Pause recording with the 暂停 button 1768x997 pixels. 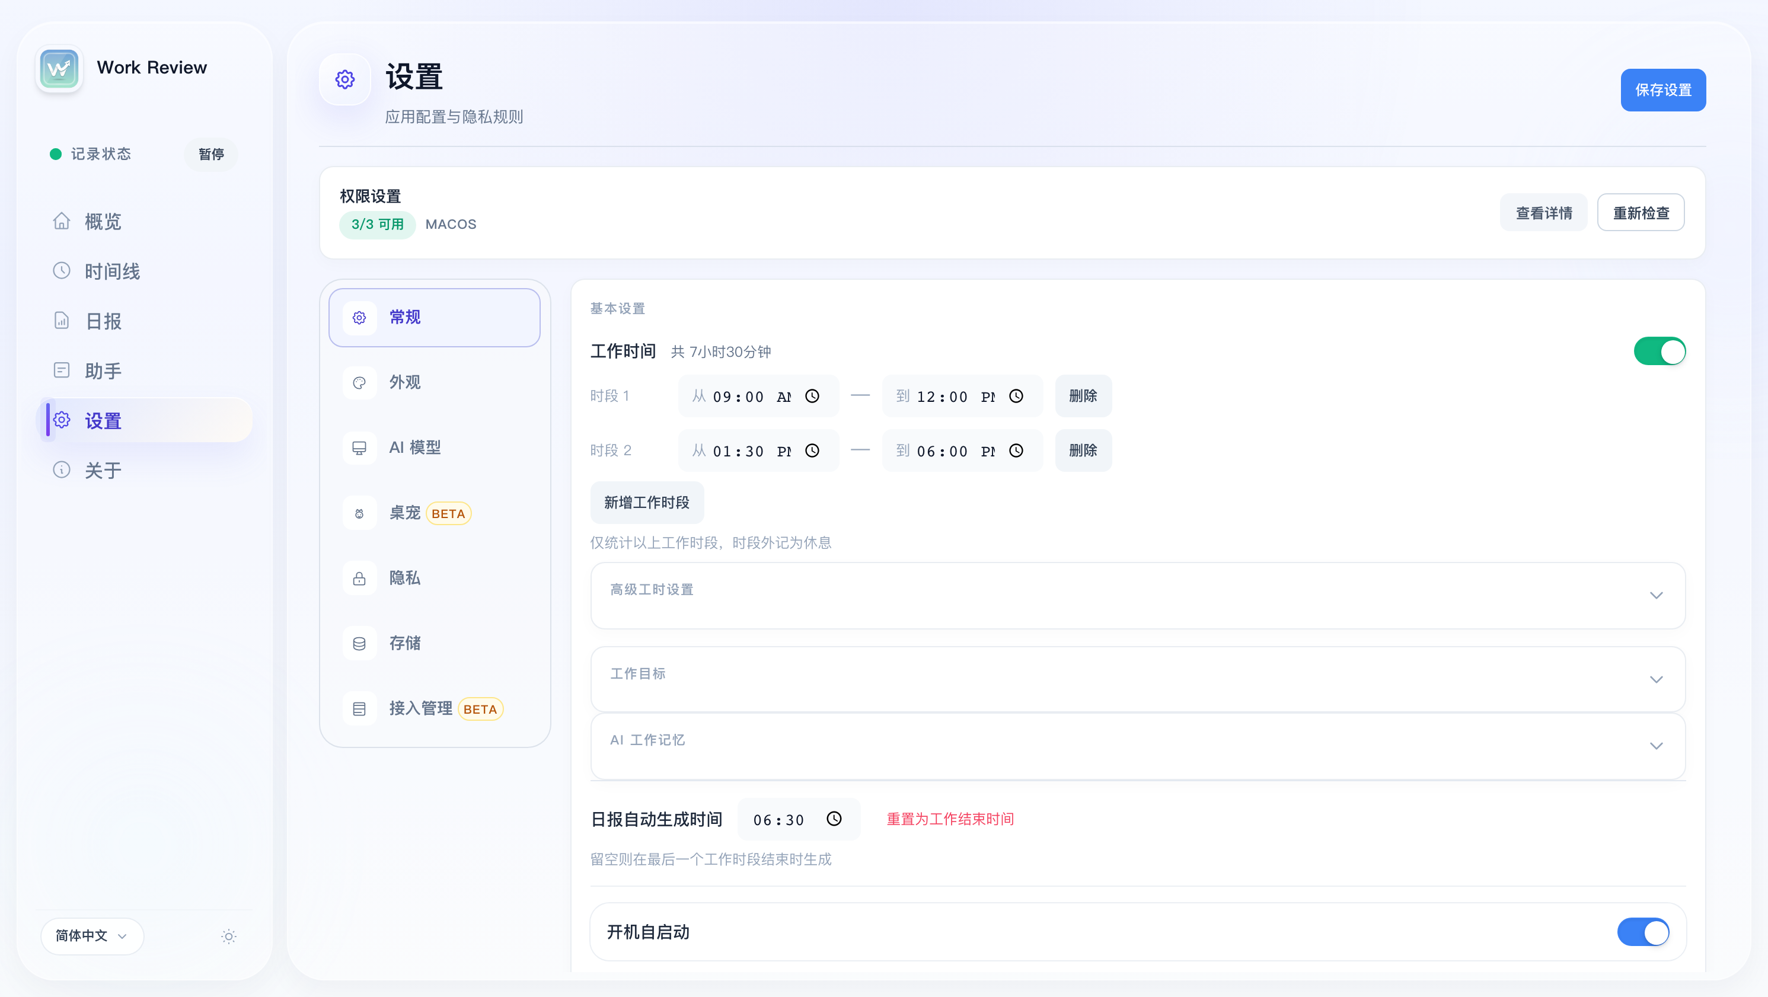[x=212, y=154]
